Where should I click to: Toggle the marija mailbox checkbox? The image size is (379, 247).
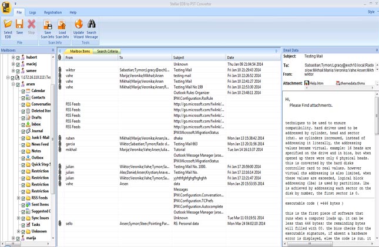tap(18, 238)
